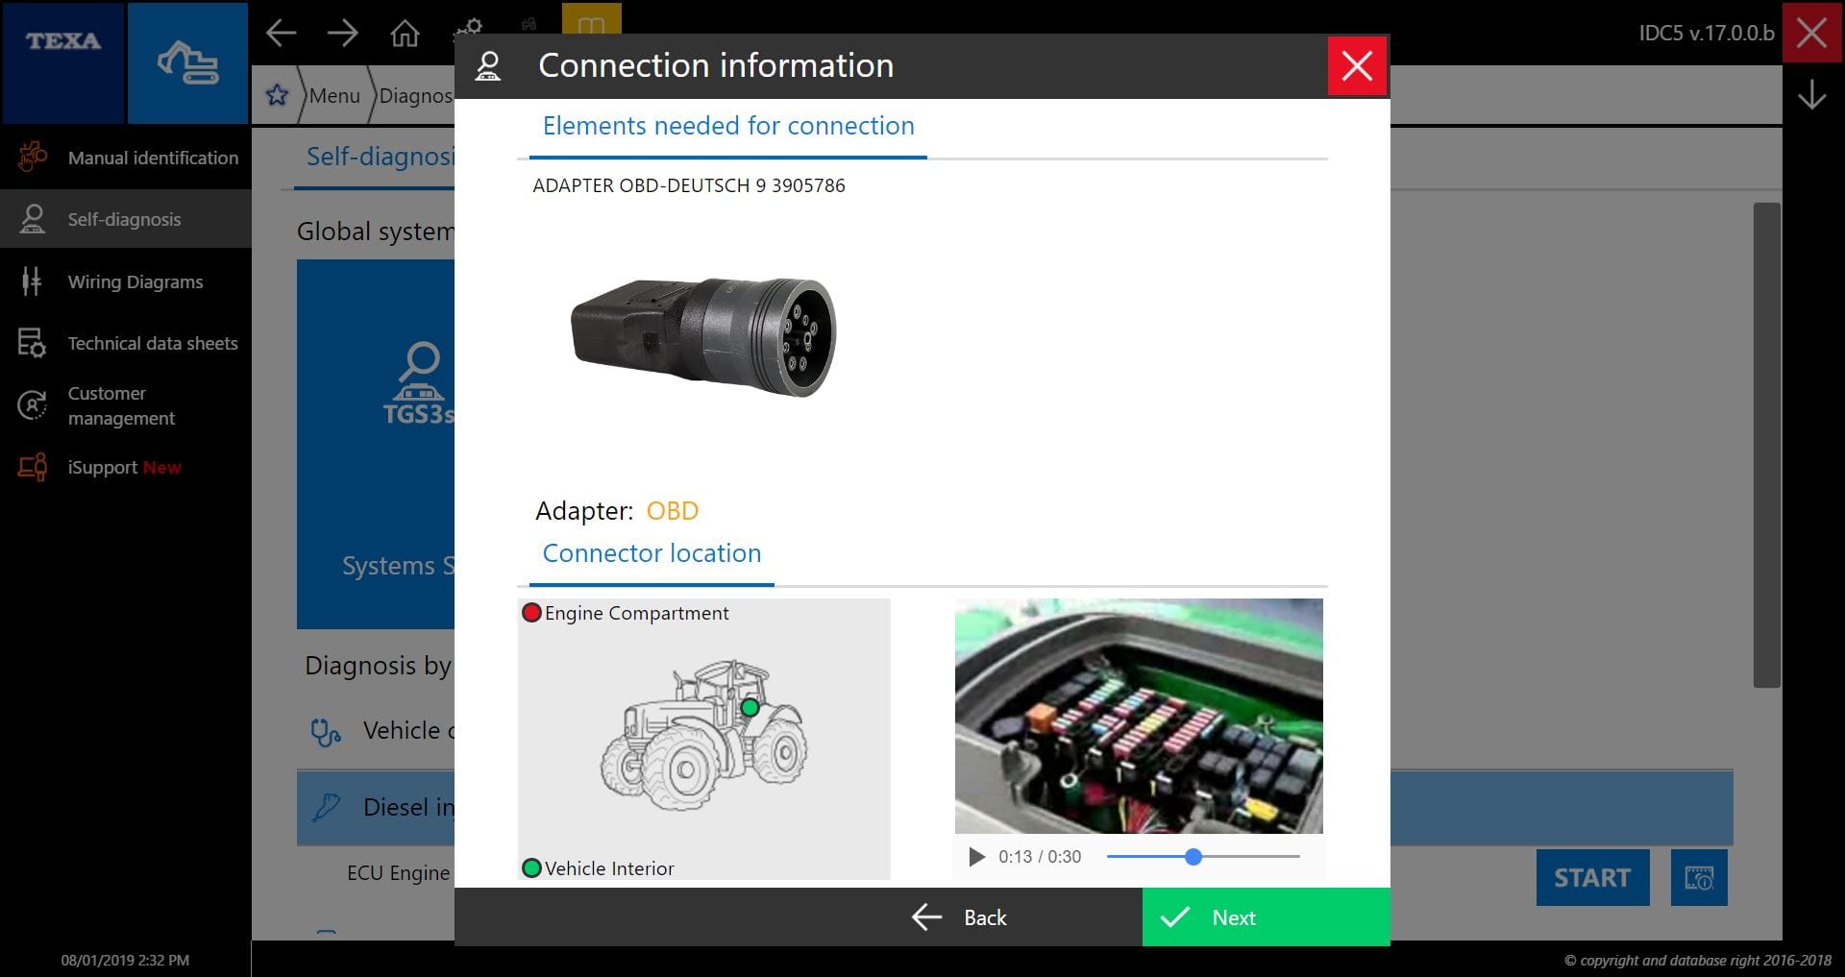Click the system information icon beside START
1845x977 pixels.
point(1699,877)
